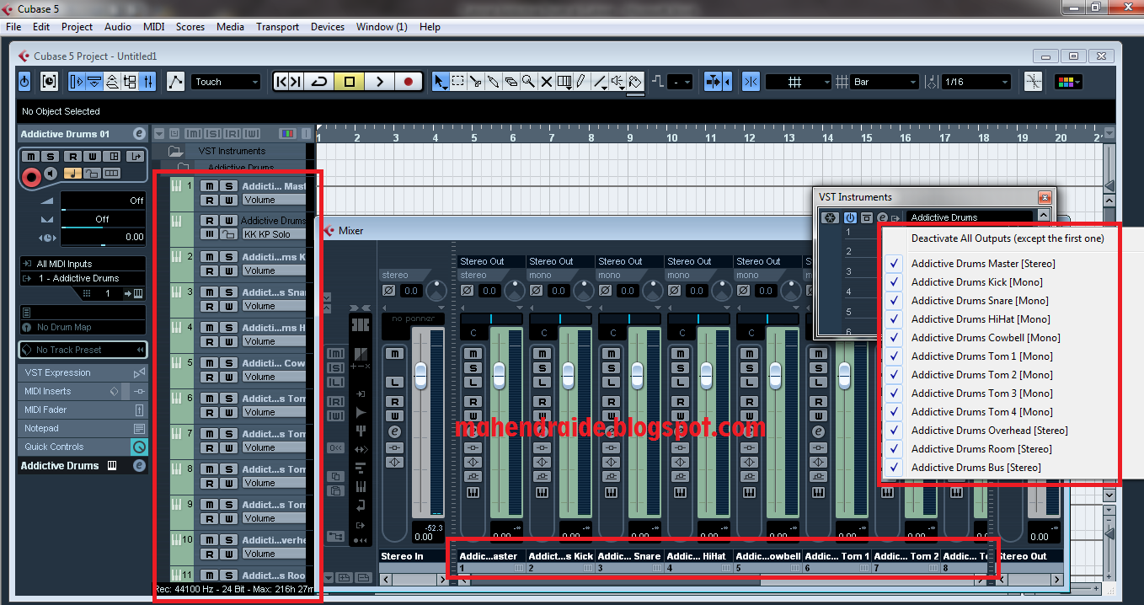Screen dimensions: 1144x605
Task: Toggle VST Instruments panel power button
Action: pyautogui.click(x=849, y=217)
